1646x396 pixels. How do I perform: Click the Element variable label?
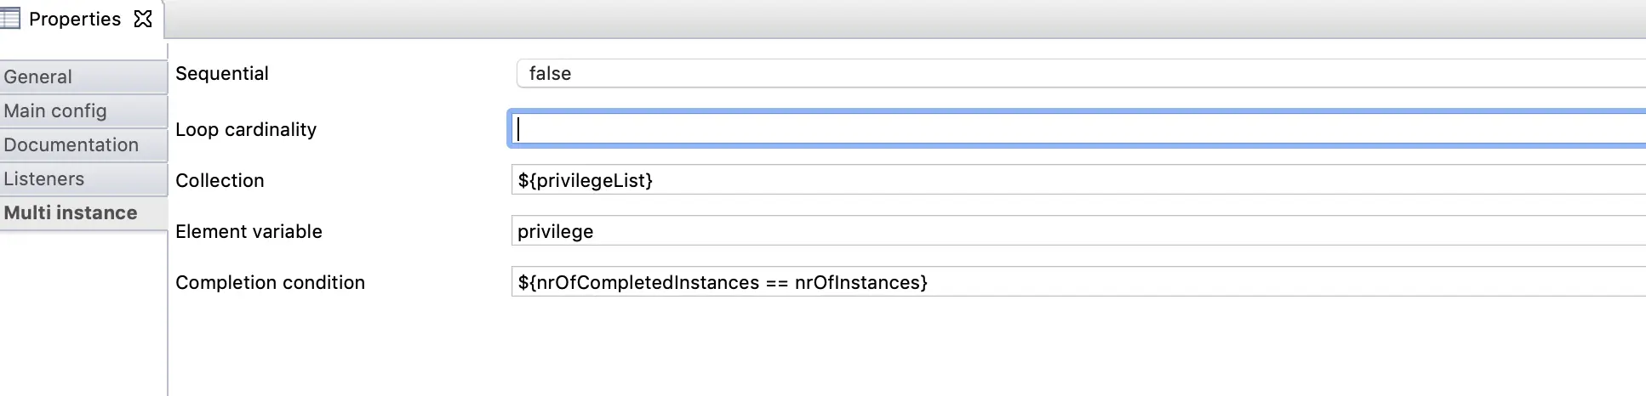point(249,231)
